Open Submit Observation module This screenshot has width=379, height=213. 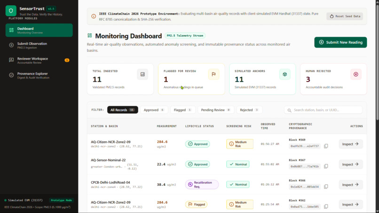point(39,45)
